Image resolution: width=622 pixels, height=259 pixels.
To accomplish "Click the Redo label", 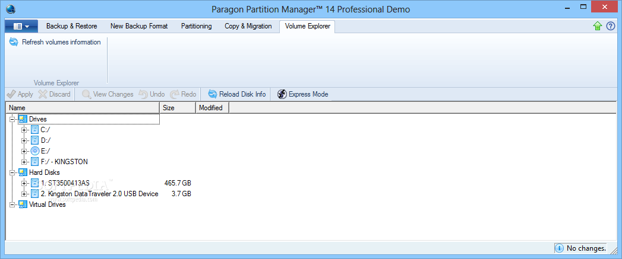I will coord(189,94).
